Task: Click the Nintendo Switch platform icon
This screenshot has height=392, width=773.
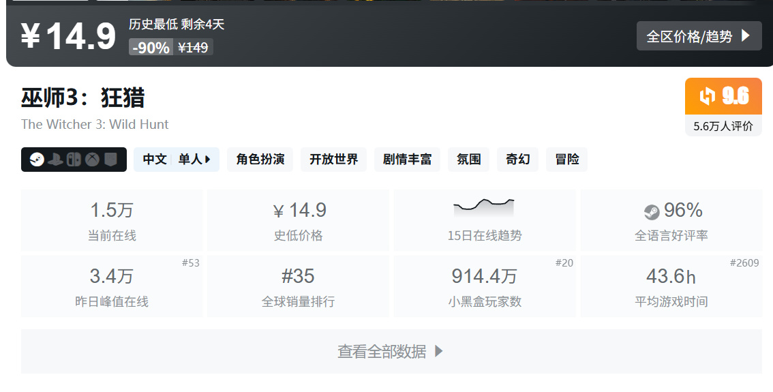Action: tap(74, 160)
